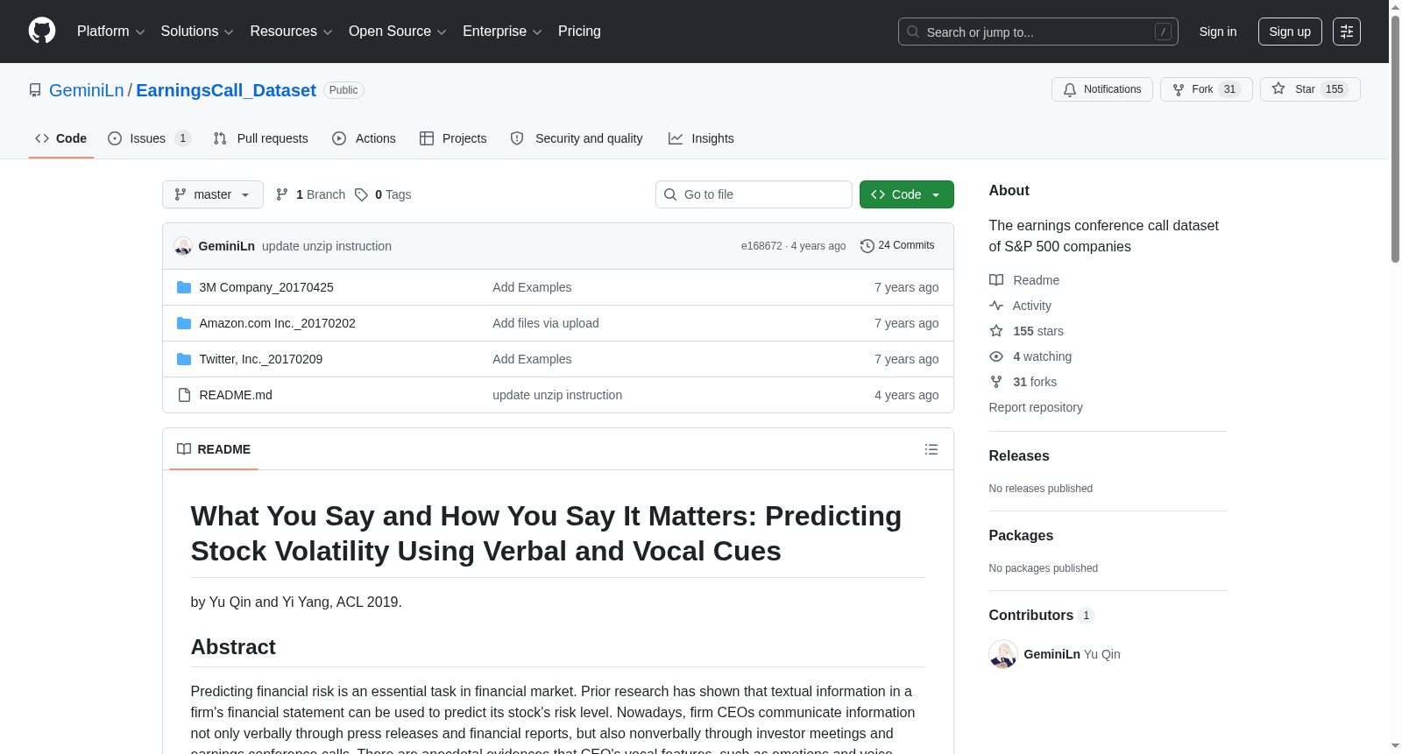Click the shield icon of Security and quality
1402x754 pixels.
coord(517,138)
